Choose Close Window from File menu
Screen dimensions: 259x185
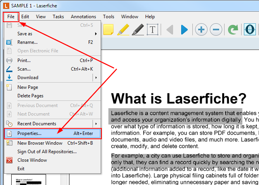[52, 160]
